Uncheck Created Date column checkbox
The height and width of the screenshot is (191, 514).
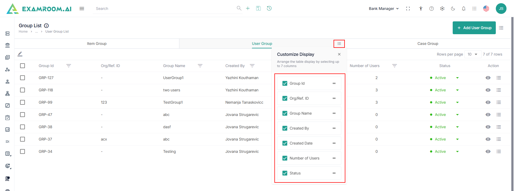click(x=285, y=143)
